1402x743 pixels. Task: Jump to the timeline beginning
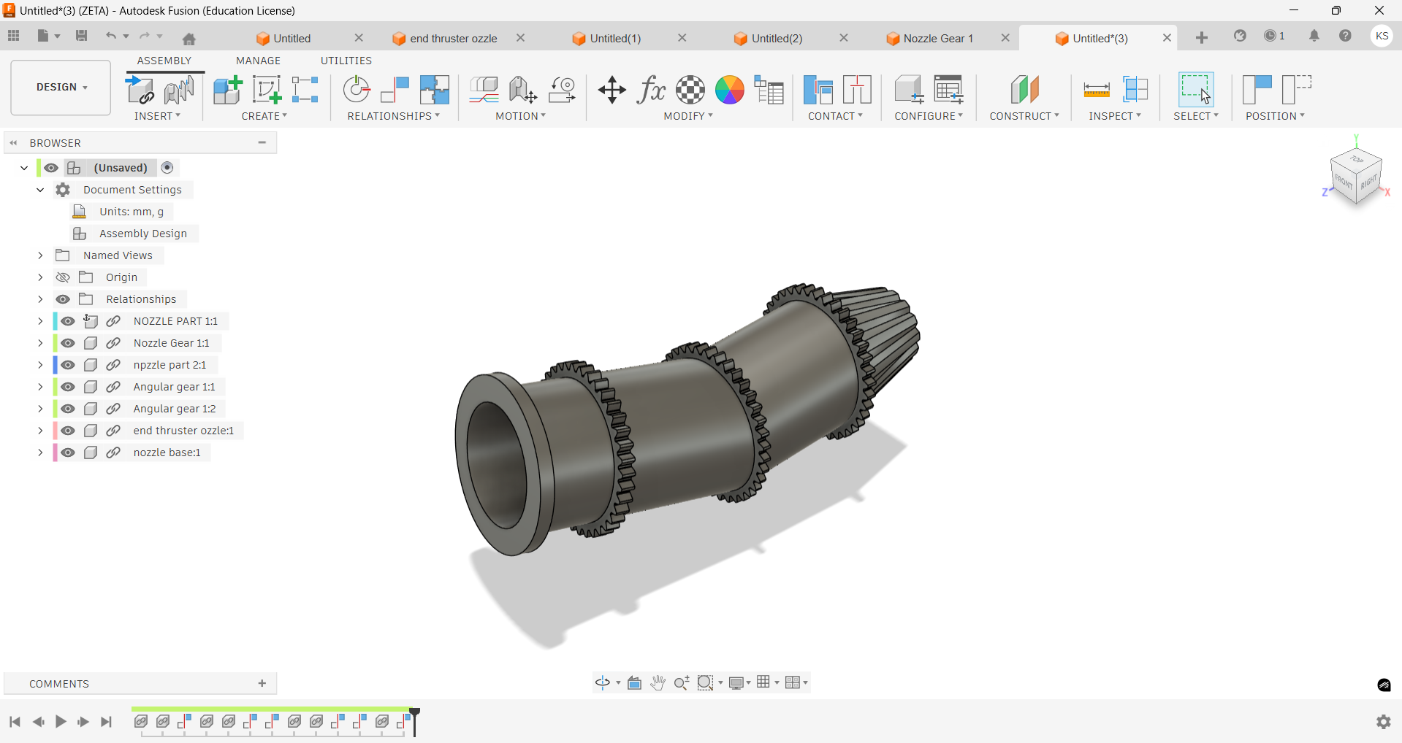pos(15,722)
